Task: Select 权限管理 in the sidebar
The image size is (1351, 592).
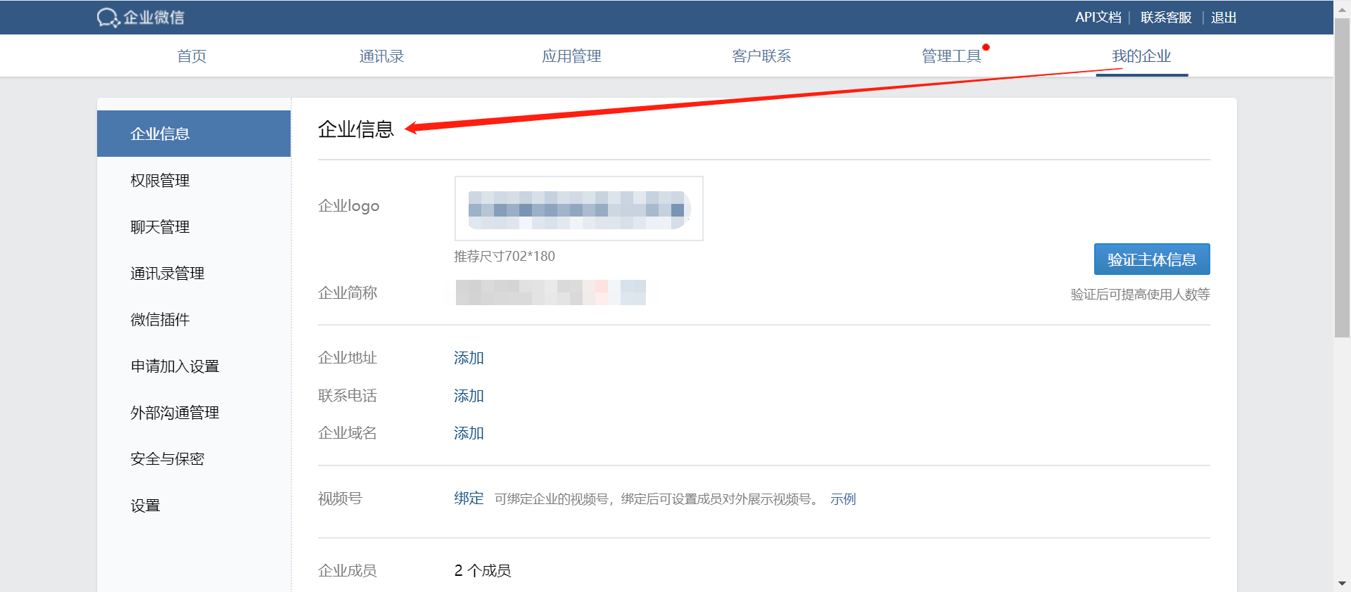Action: click(160, 181)
